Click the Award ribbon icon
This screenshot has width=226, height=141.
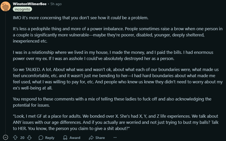click(x=65, y=138)
